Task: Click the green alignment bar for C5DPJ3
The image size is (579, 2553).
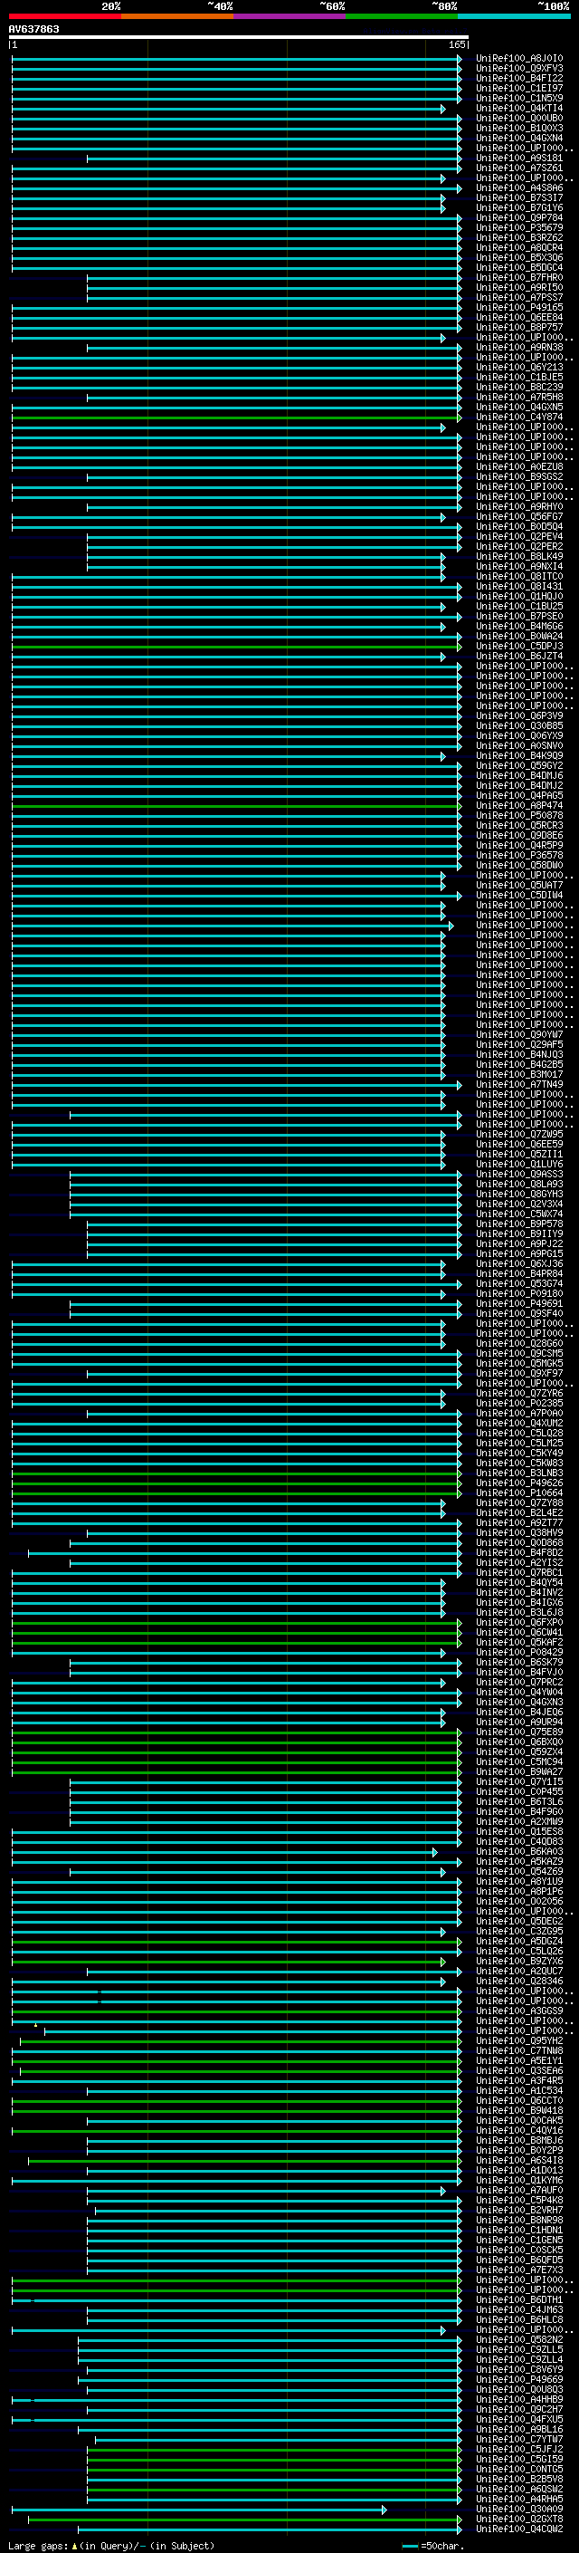Action: (x=235, y=647)
